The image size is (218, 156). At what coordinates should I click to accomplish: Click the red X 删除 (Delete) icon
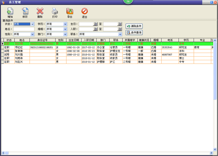[40, 11]
